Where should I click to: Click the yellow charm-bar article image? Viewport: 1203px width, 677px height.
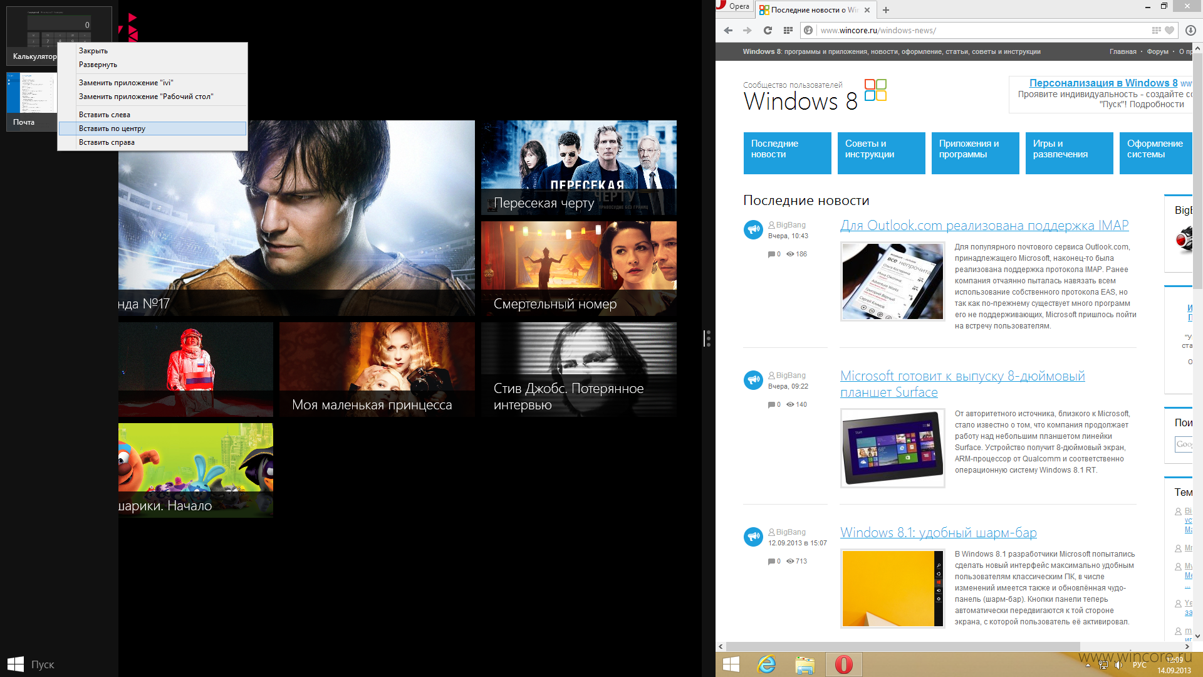pyautogui.click(x=892, y=589)
